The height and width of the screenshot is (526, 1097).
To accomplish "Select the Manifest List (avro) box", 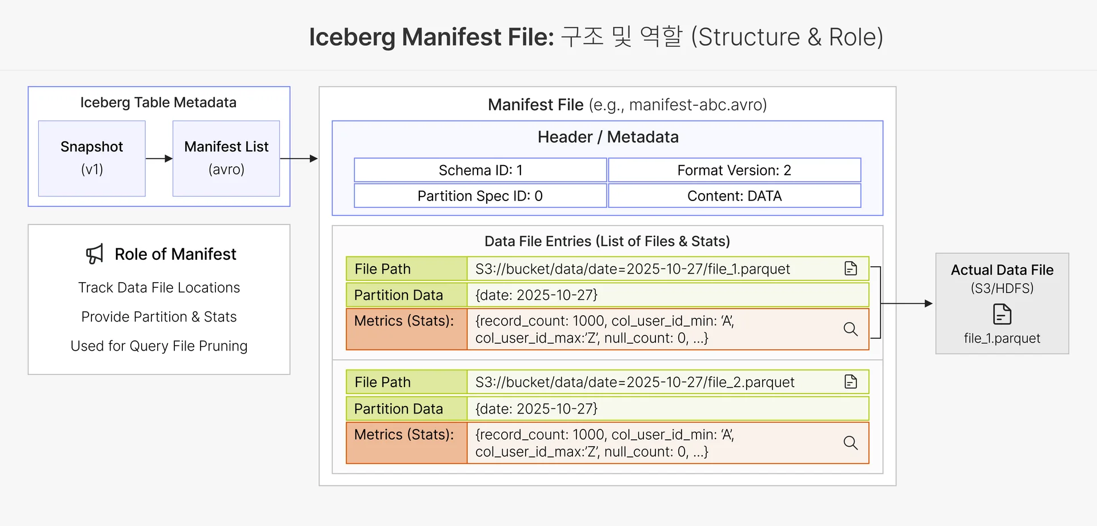I will coord(226,158).
